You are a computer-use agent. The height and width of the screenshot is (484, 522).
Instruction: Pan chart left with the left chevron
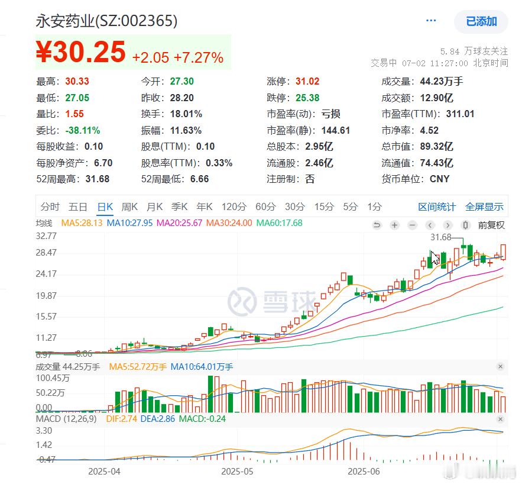pos(430,225)
